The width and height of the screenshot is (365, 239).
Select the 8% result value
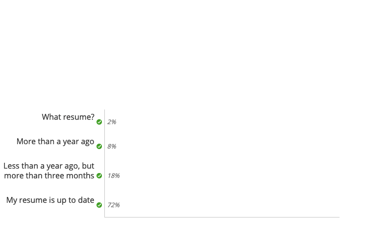click(112, 146)
